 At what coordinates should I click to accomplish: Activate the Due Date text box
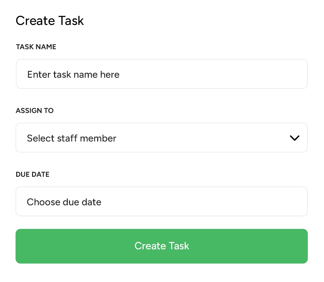click(161, 202)
